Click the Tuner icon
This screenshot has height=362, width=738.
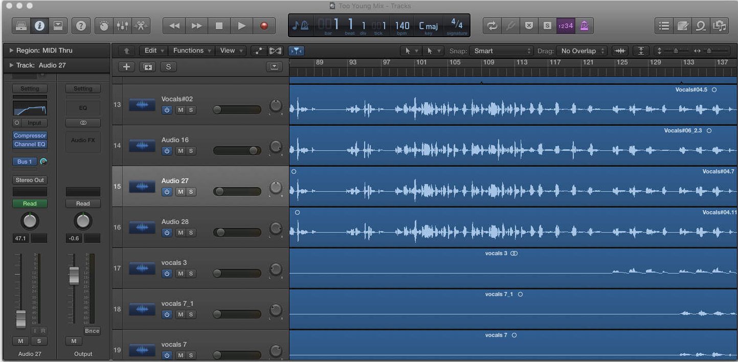click(x=510, y=26)
